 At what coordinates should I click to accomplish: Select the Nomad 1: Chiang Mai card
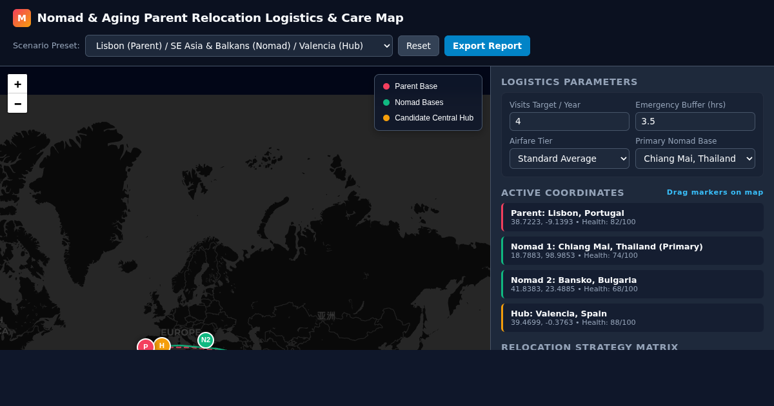click(x=632, y=251)
